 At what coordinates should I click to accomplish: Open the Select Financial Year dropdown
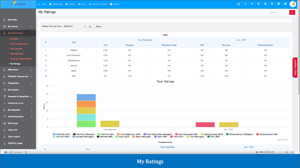(74, 26)
